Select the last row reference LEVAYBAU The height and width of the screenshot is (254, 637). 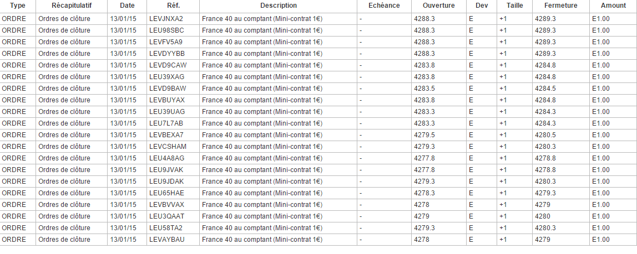166,240
